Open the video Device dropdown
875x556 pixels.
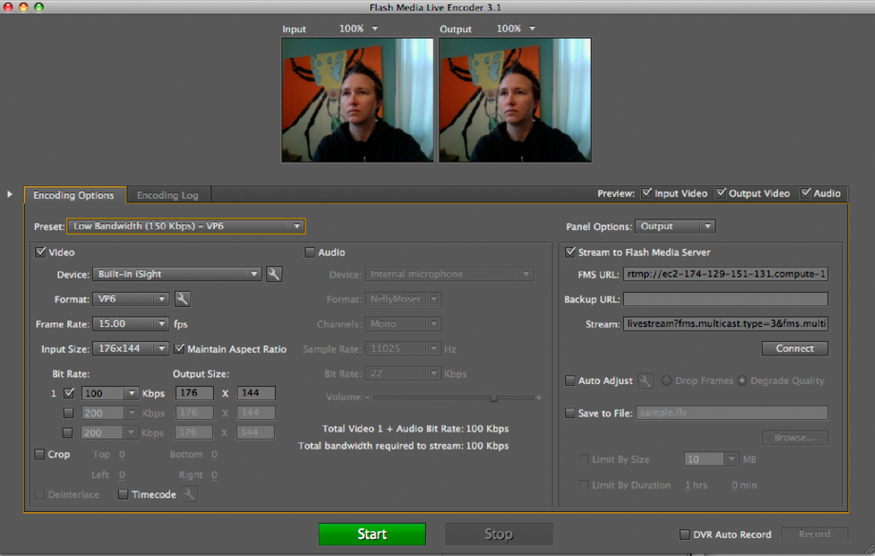(177, 274)
